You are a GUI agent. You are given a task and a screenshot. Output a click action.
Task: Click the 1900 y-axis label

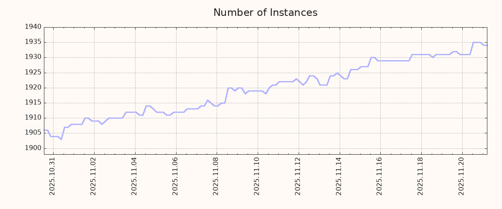[33, 148]
